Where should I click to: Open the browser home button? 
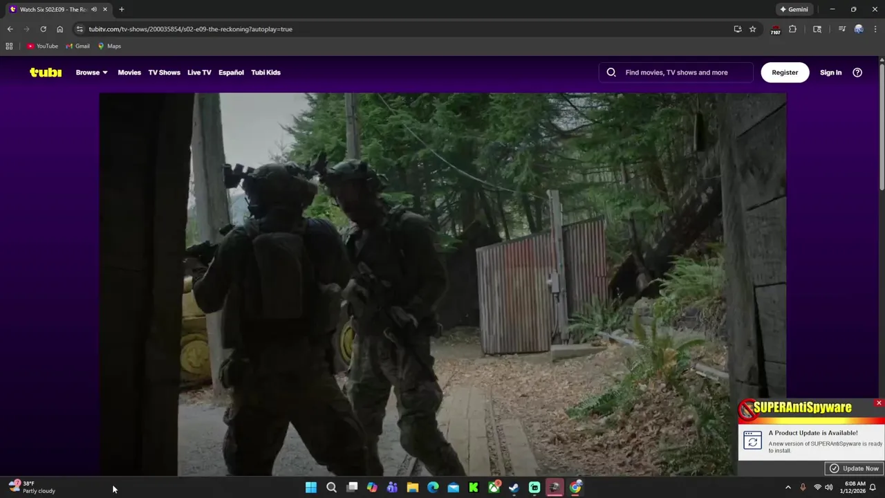tap(59, 29)
